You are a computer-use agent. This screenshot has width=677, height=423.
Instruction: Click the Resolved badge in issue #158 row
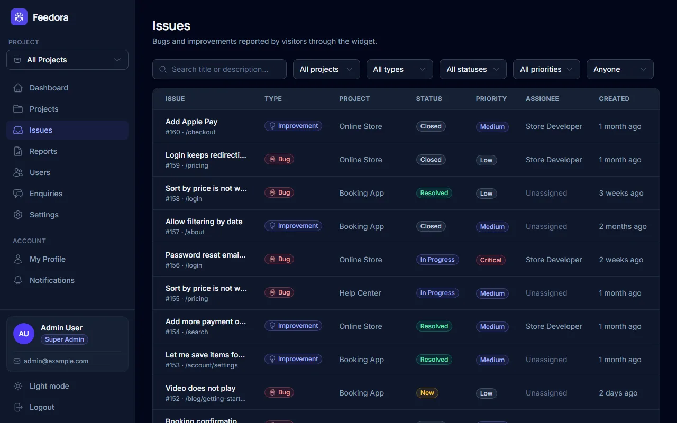(434, 193)
